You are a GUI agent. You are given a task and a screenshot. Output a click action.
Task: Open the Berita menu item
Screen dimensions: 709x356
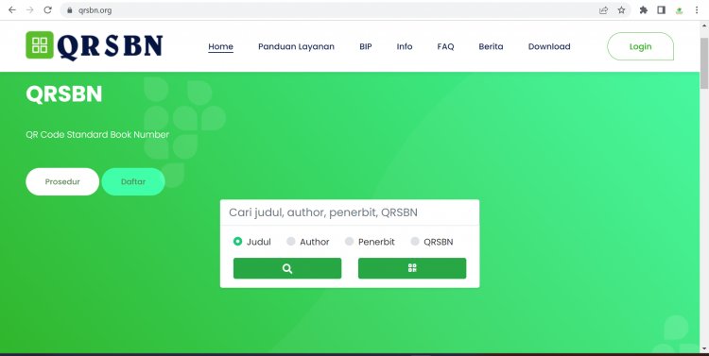tap(491, 46)
